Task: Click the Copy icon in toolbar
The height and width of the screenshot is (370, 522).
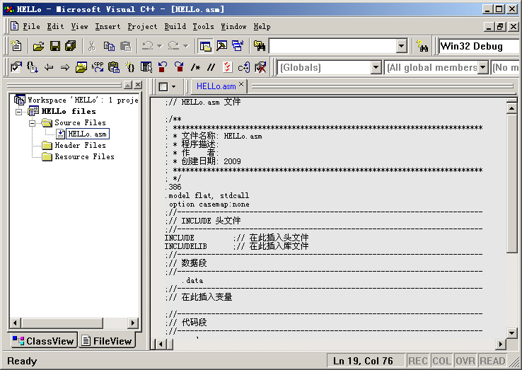Action: 109,46
